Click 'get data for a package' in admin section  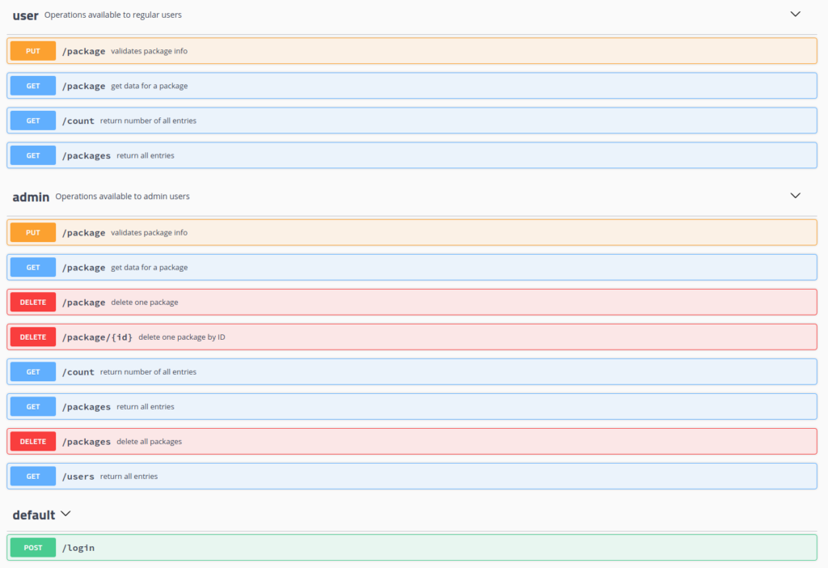(x=150, y=267)
